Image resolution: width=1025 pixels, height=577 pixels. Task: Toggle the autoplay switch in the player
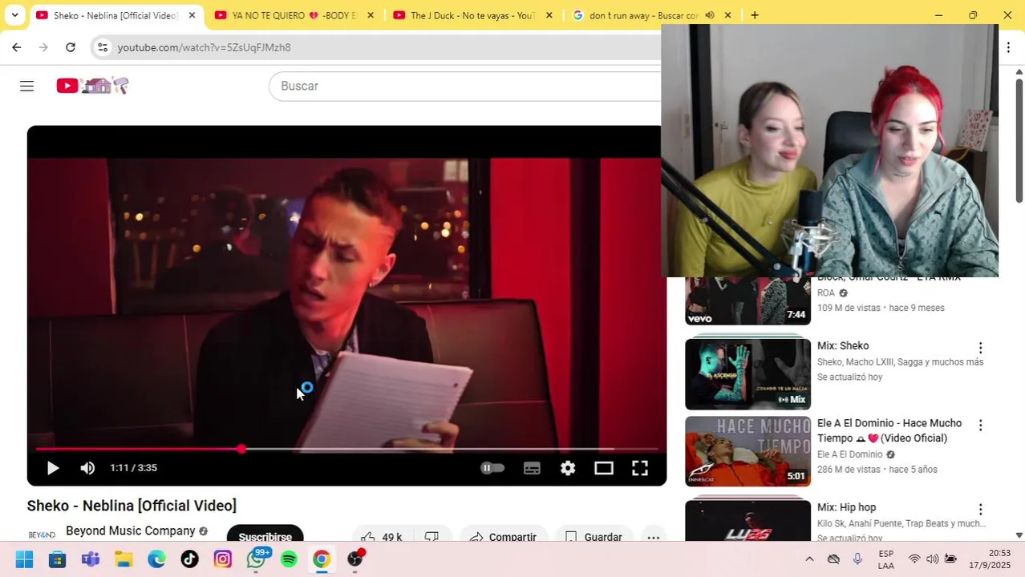point(492,468)
